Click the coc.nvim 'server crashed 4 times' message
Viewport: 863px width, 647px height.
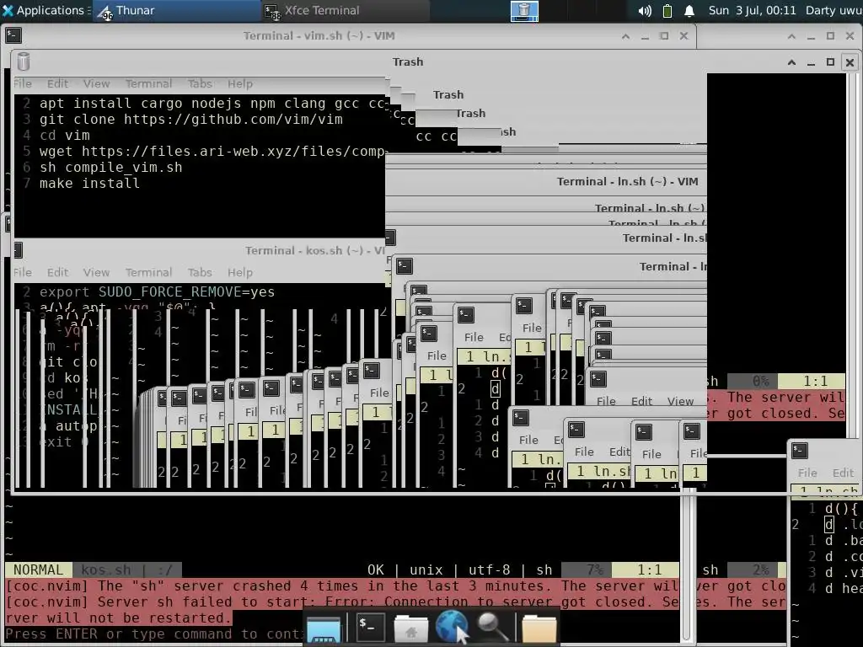(344, 586)
